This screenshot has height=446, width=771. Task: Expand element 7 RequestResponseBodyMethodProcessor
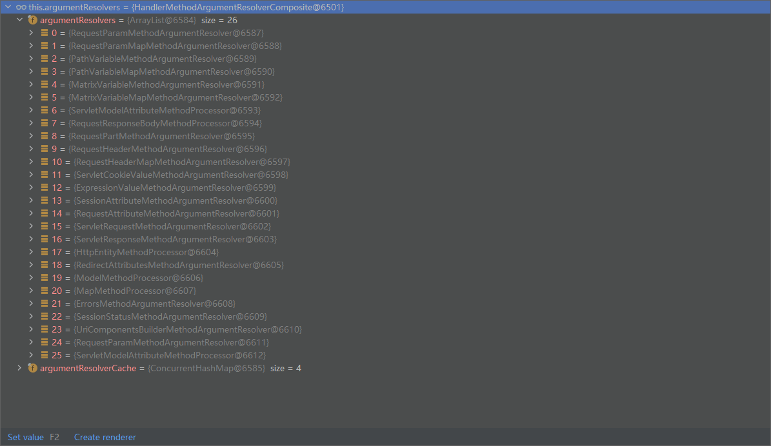point(31,123)
